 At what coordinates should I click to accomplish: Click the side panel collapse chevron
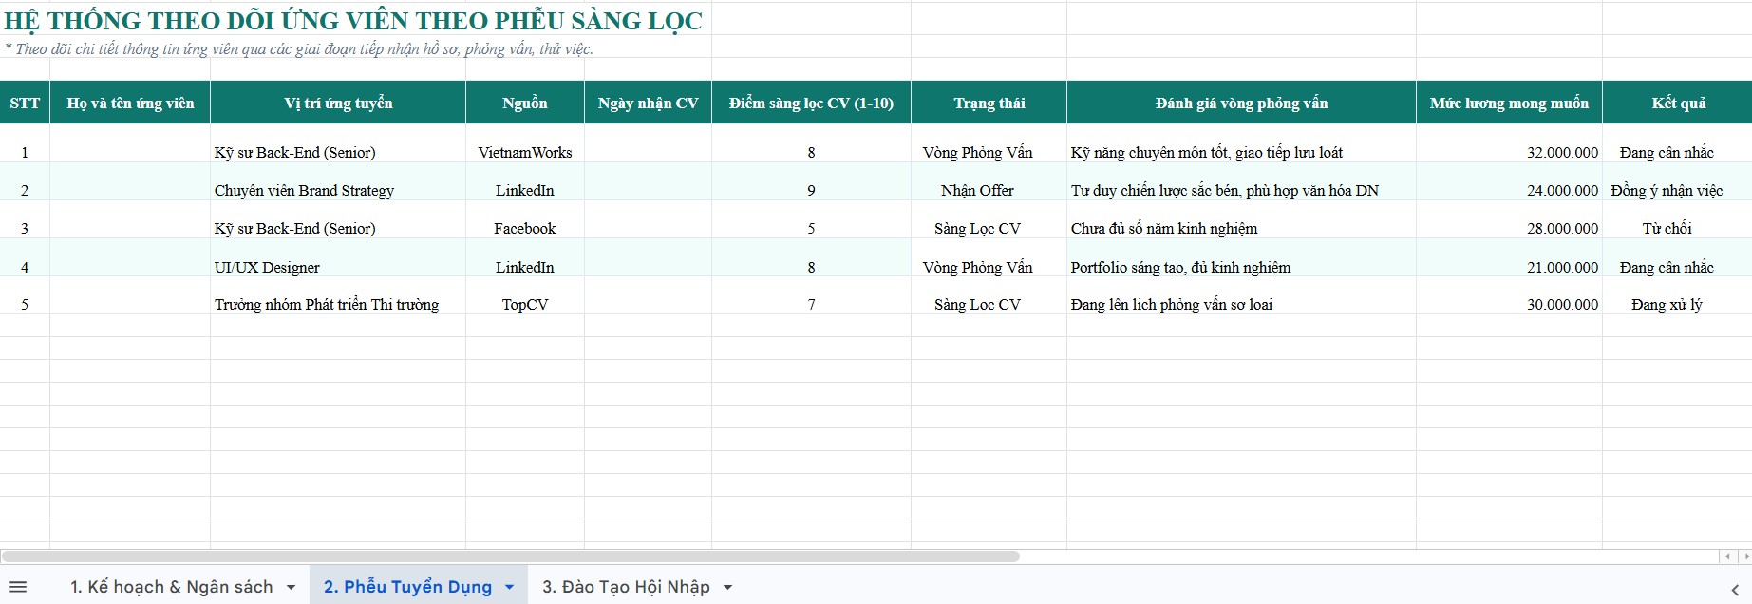pos(1735,590)
